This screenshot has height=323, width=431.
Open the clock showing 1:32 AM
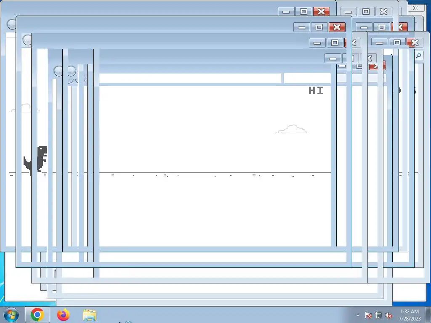(x=410, y=315)
